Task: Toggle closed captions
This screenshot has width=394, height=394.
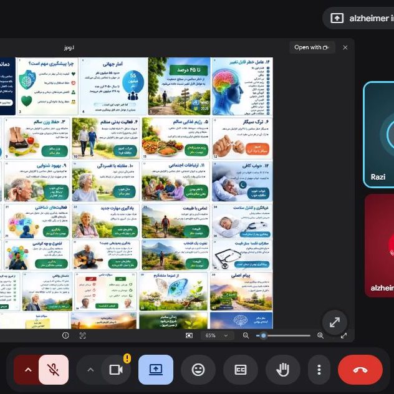Action: (x=241, y=370)
